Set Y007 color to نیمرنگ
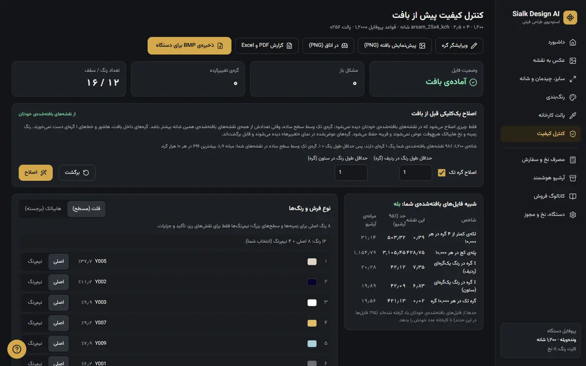This screenshot has width=586, height=366. (35, 323)
